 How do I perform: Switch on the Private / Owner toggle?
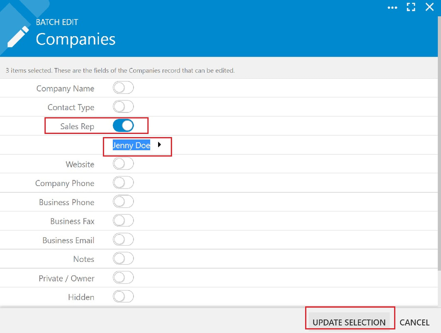tap(123, 278)
